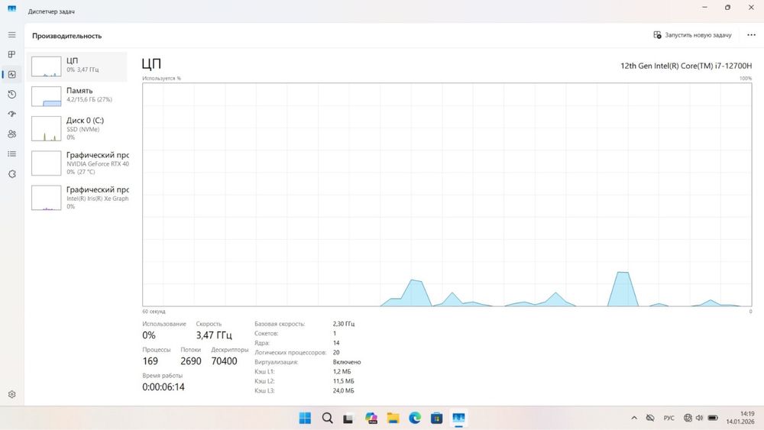Open the Processes page icon in sidebar
The image size is (764, 430).
click(11, 54)
